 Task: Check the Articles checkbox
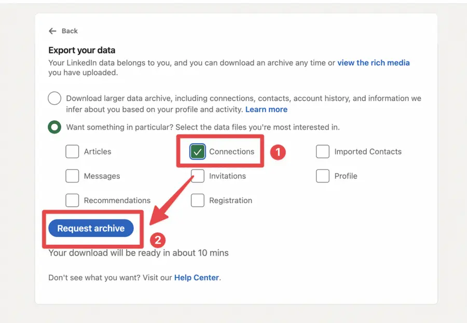click(x=72, y=151)
